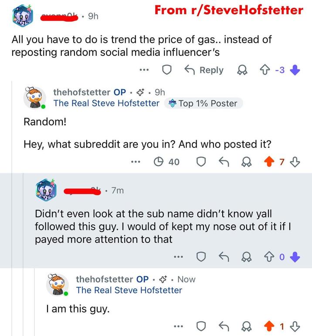The height and width of the screenshot is (336, 312).
Task: Click Reply on the top comment
Action: 205,70
